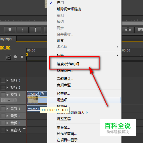Image resolution: width=143 pixels, height=143 pixels.
Task: Toggle sync lock box for 视频 1
Action: [3, 95]
